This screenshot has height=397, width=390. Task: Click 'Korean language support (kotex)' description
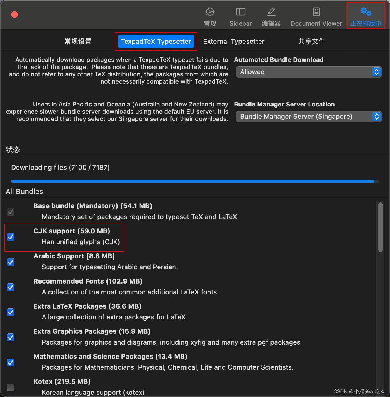(x=93, y=393)
